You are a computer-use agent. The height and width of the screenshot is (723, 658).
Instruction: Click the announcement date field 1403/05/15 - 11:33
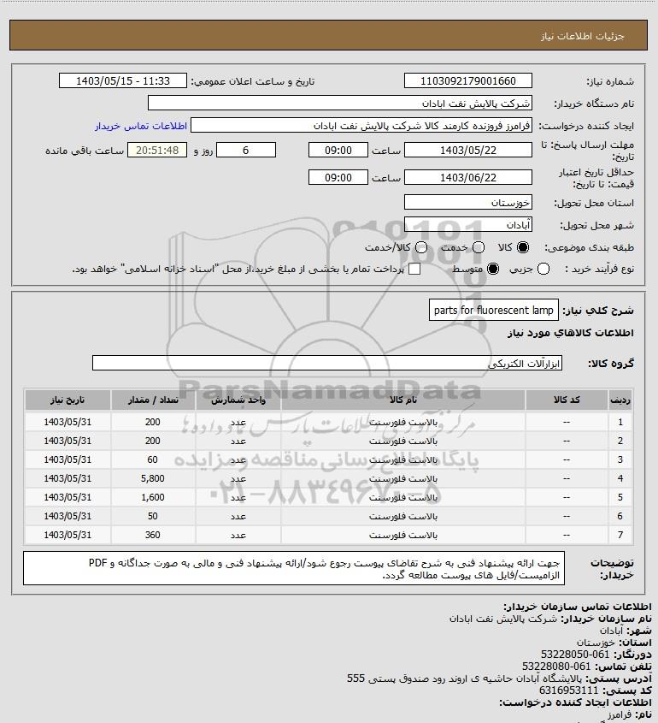tap(123, 80)
